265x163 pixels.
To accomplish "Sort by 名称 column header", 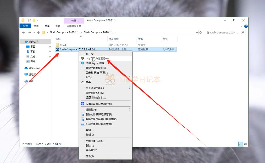I will pos(58,39).
